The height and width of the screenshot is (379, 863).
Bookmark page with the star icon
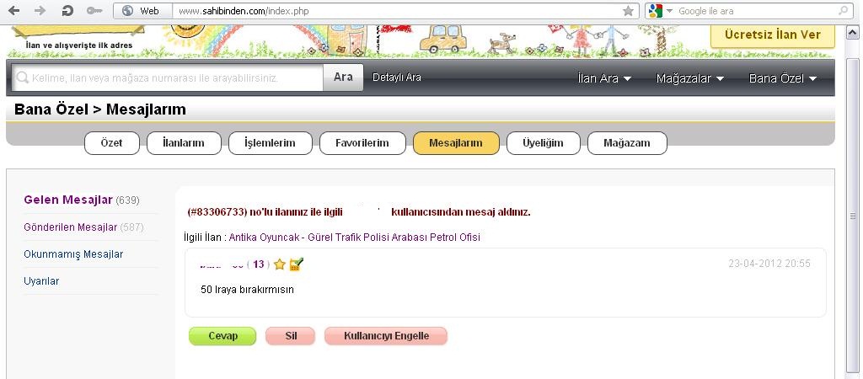coord(628,11)
